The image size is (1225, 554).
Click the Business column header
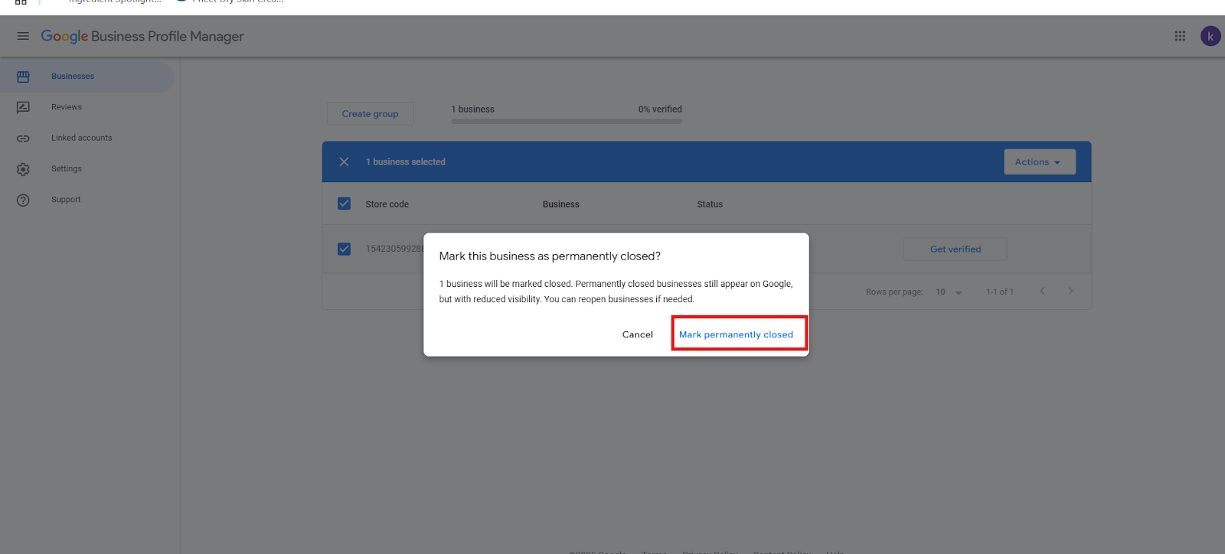[x=560, y=204]
